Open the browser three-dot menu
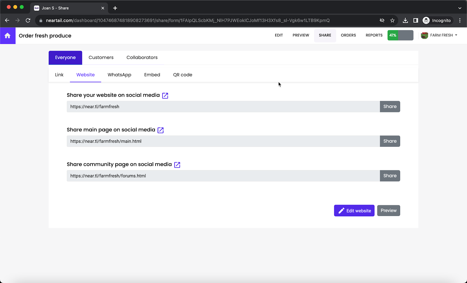Image resolution: width=467 pixels, height=283 pixels. tap(460, 20)
